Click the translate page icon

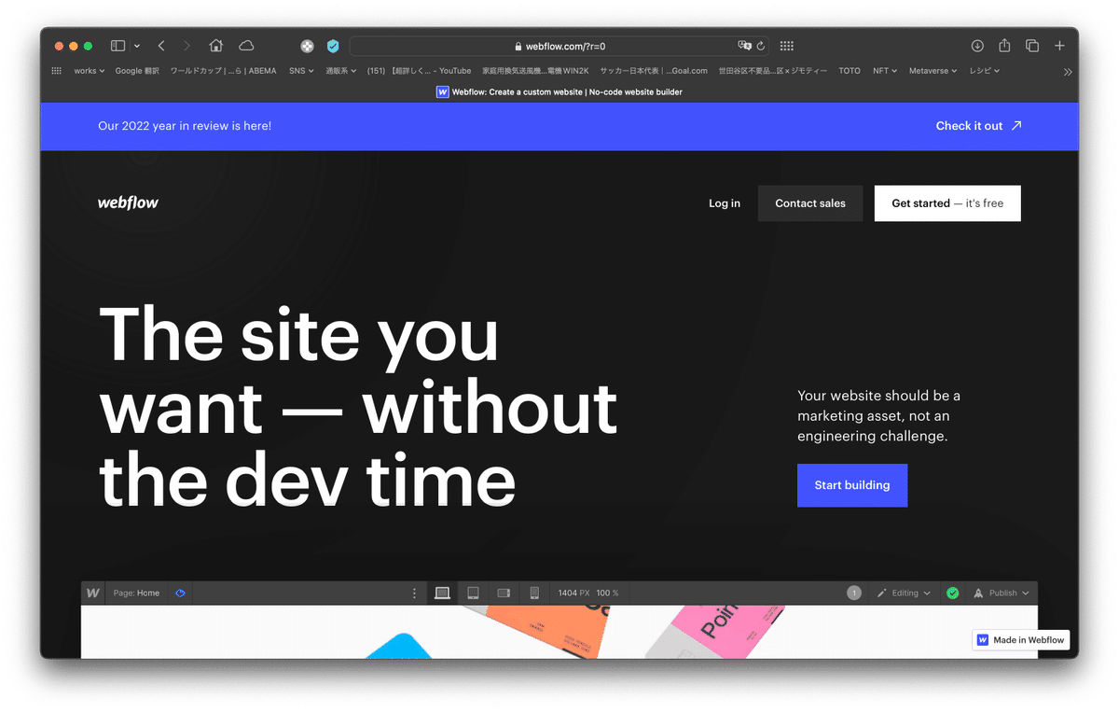coord(744,46)
